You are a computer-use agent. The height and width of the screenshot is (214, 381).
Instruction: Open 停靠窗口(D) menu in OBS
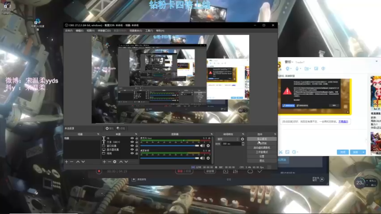pos(104,31)
